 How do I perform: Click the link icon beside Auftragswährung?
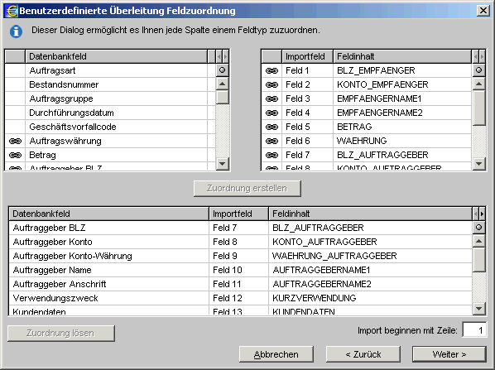pos(15,141)
